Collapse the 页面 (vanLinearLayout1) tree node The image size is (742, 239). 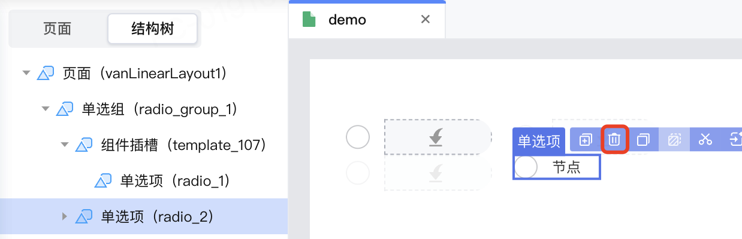click(26, 73)
